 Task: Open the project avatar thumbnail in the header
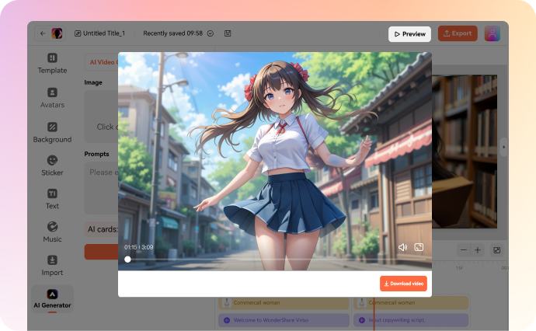57,33
